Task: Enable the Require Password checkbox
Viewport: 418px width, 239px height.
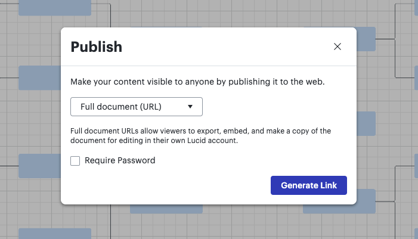Action: pyautogui.click(x=75, y=160)
